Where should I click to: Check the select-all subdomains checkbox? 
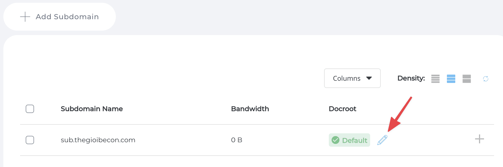(x=30, y=109)
